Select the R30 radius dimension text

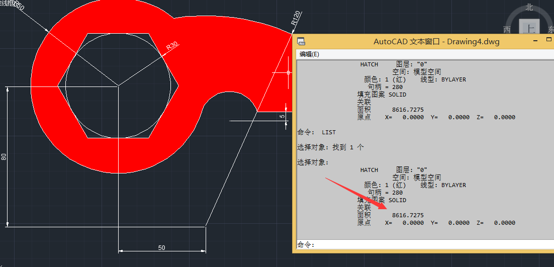(172, 46)
